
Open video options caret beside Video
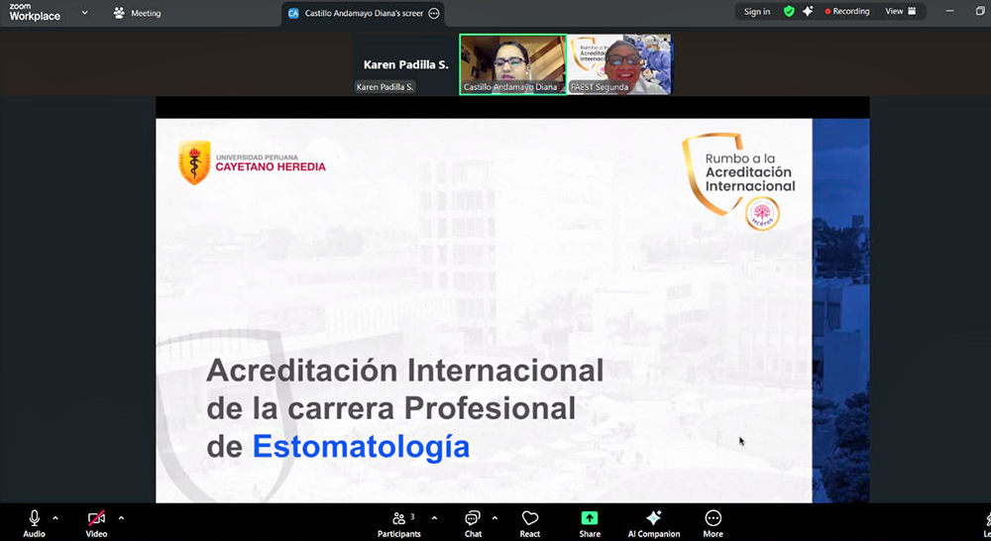click(x=121, y=518)
